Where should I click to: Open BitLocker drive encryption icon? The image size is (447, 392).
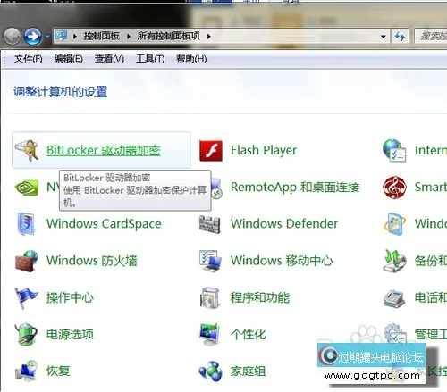point(27,150)
